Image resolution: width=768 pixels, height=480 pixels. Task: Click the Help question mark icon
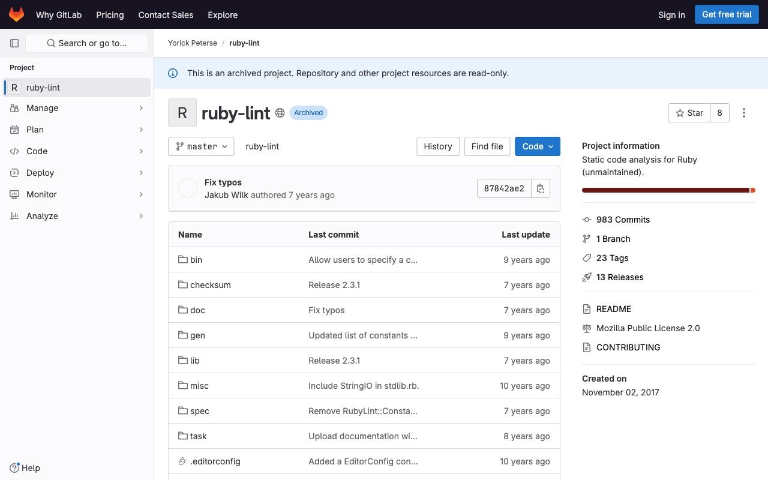(14, 468)
